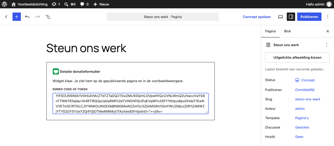Open the Steun ons werk · Pagina command bar
Viewport: 334px width, 146px height.
(x=163, y=17)
